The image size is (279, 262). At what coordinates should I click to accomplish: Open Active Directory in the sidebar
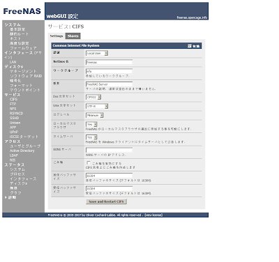tap(22, 151)
